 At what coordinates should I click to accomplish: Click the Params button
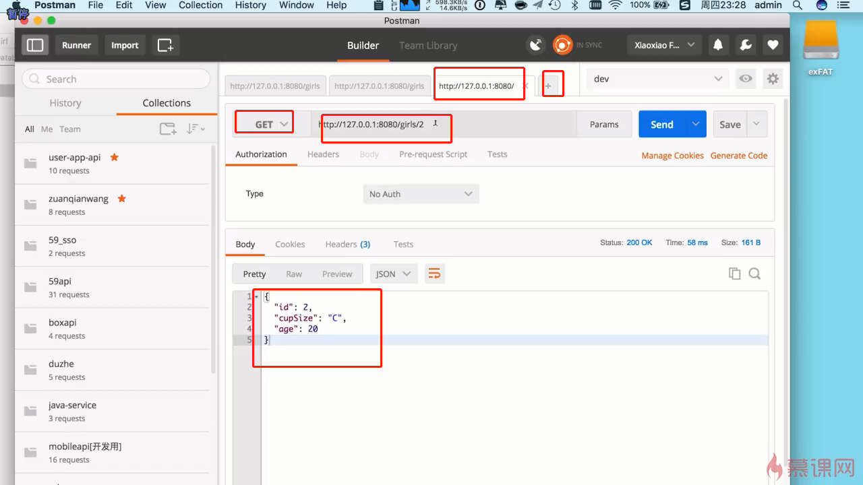coord(604,124)
